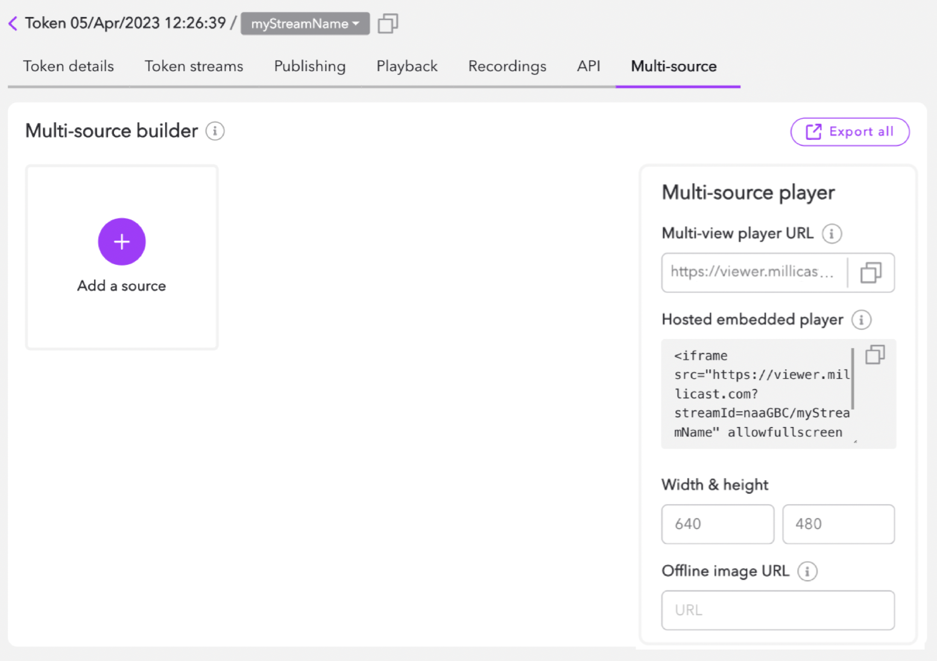Screen dimensions: 937x661
Task: Click the width field showing 640
Action: (x=718, y=524)
